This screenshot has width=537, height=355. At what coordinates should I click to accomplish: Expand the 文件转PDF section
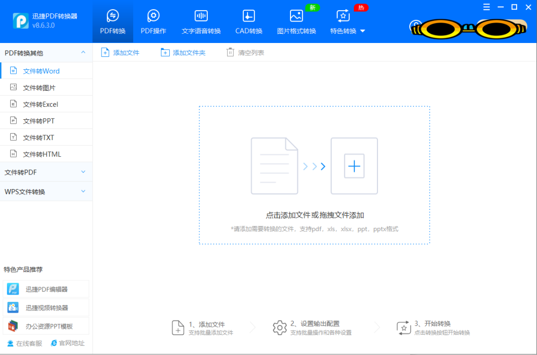[x=46, y=172]
